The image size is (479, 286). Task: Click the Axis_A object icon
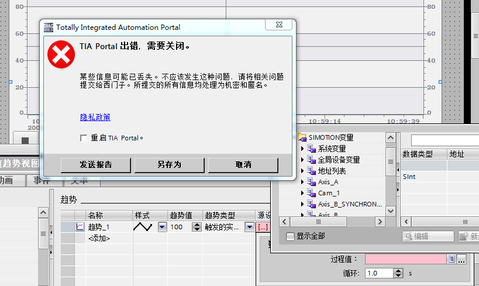click(311, 182)
